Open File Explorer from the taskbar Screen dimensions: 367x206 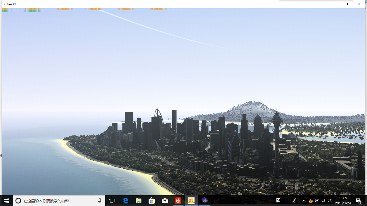click(139, 201)
